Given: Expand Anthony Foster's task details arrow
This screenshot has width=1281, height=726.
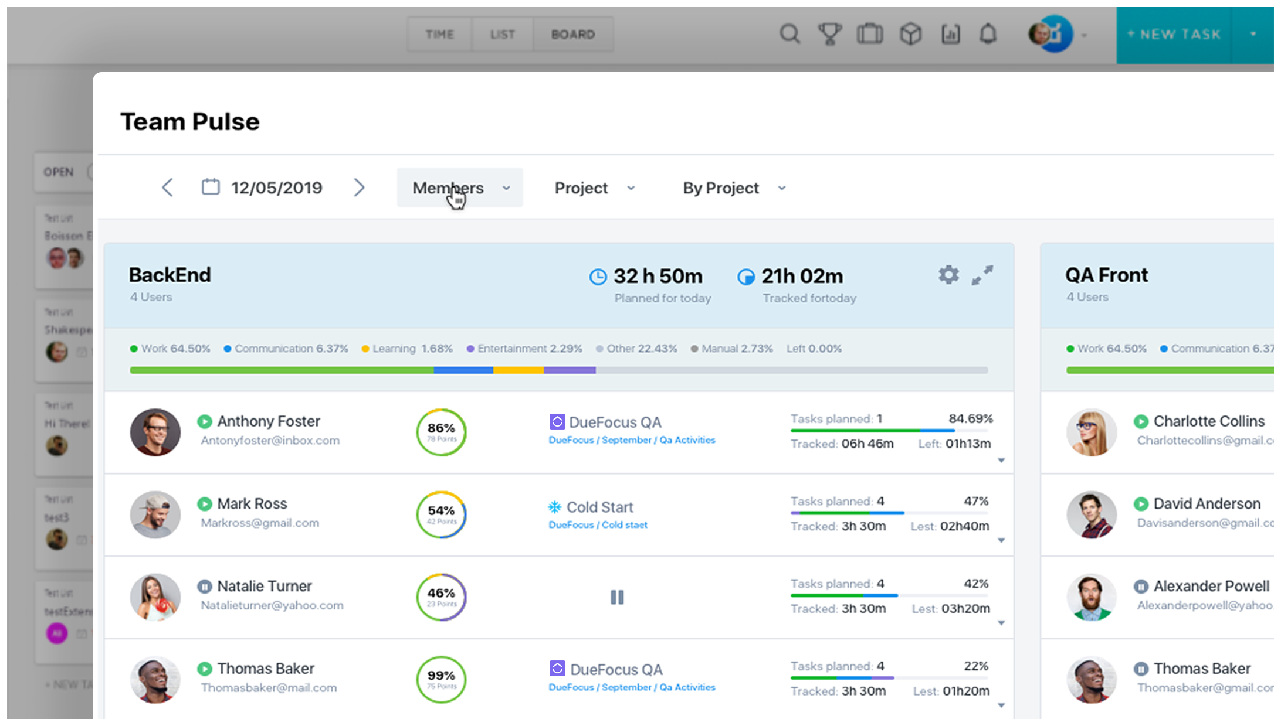Looking at the screenshot, I should 1001,461.
